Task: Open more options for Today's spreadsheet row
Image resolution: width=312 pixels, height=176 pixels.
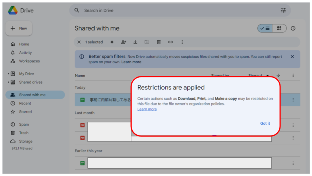Action: (x=293, y=100)
